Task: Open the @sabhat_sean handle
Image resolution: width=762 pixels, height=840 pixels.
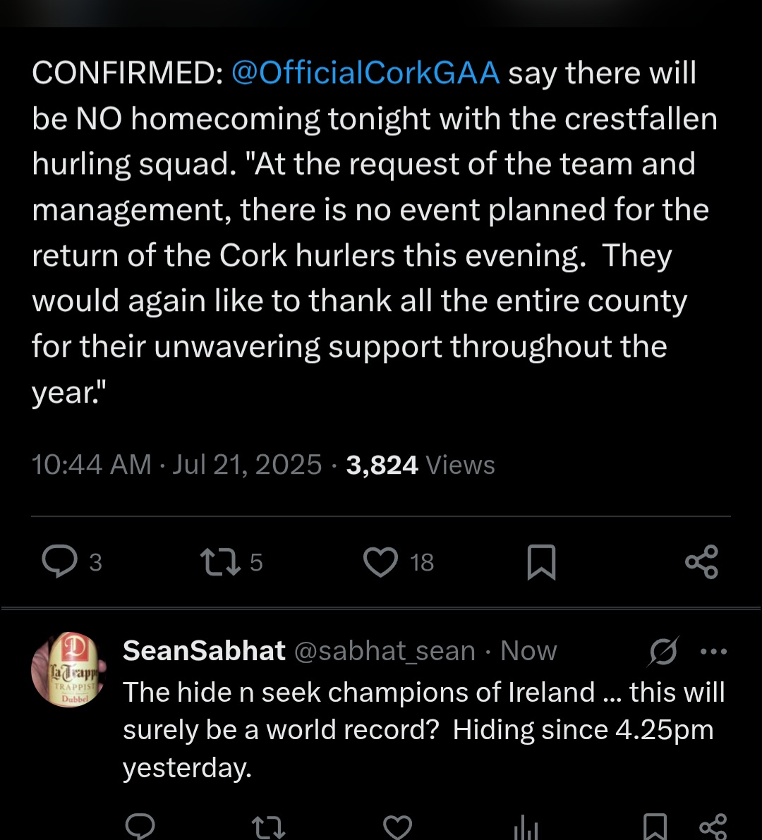Action: coord(385,651)
